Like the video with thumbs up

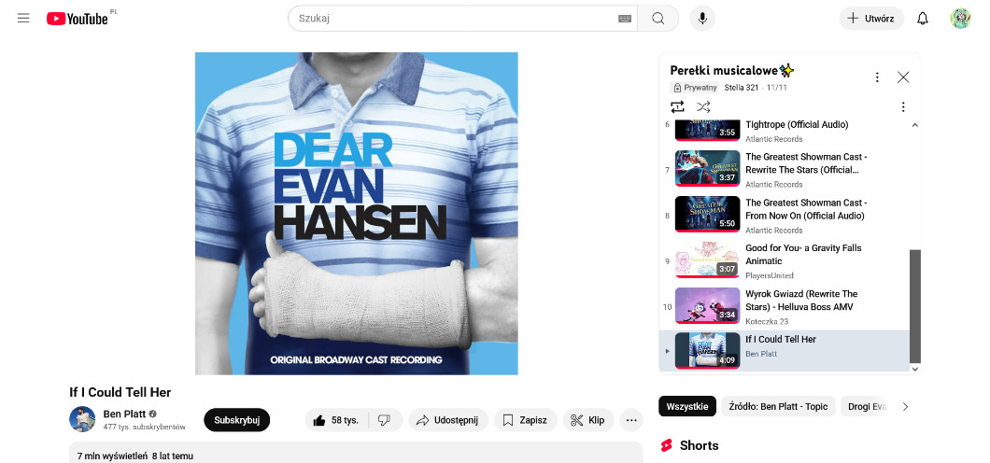[x=336, y=420]
